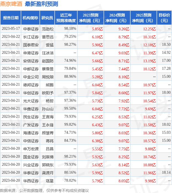
Task: Select the 2023-05-17 date cell
Action: pos(11,29)
